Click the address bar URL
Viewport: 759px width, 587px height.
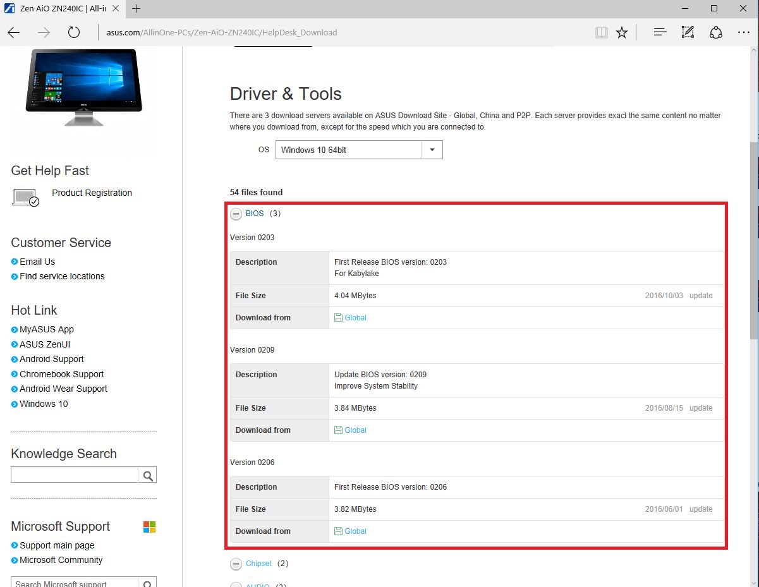222,33
